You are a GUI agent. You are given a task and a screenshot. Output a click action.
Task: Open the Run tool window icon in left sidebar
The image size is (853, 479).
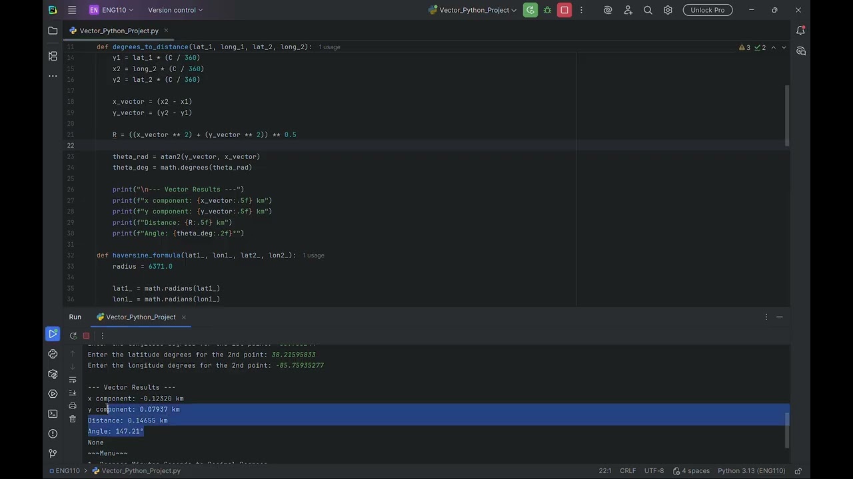point(53,334)
